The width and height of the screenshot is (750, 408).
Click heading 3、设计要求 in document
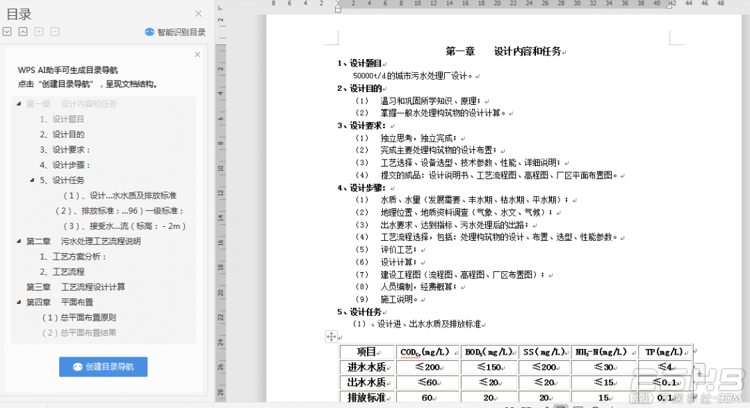point(361,126)
